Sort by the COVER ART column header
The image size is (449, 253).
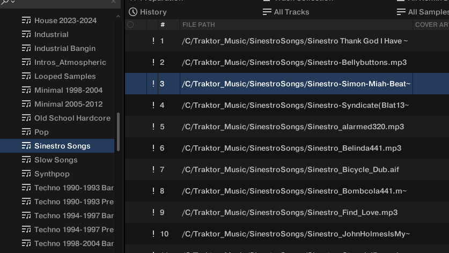(x=431, y=25)
